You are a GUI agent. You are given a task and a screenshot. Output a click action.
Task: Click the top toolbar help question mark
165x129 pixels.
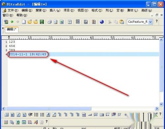(157, 21)
